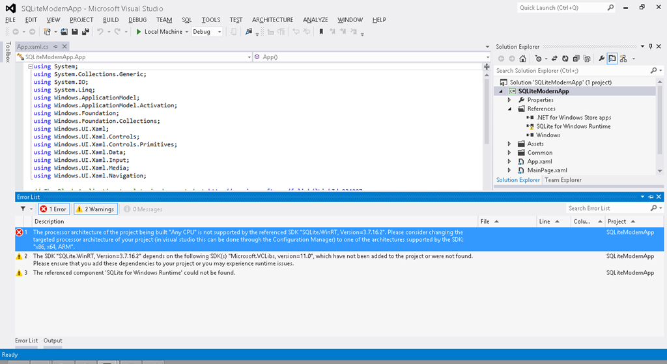Click the Visual Studio logo icon
This screenshot has height=364, width=667.
coord(11,8)
